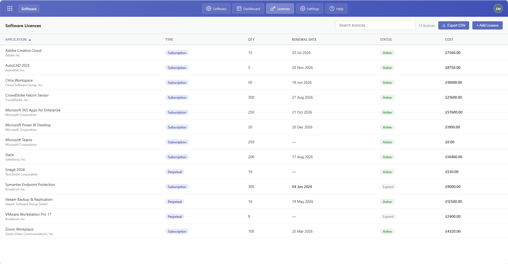
Task: Click the Licences key icon
Action: (273, 9)
